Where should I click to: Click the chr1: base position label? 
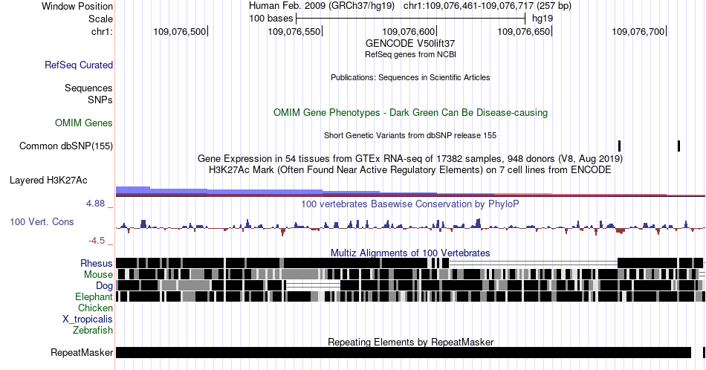[102, 31]
